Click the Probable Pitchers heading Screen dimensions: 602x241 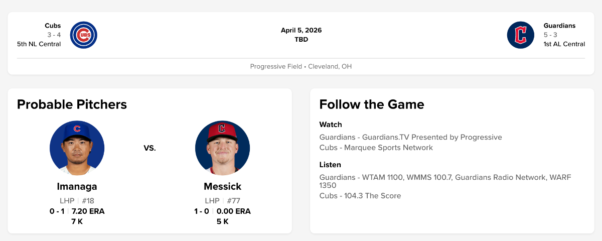tap(72, 104)
